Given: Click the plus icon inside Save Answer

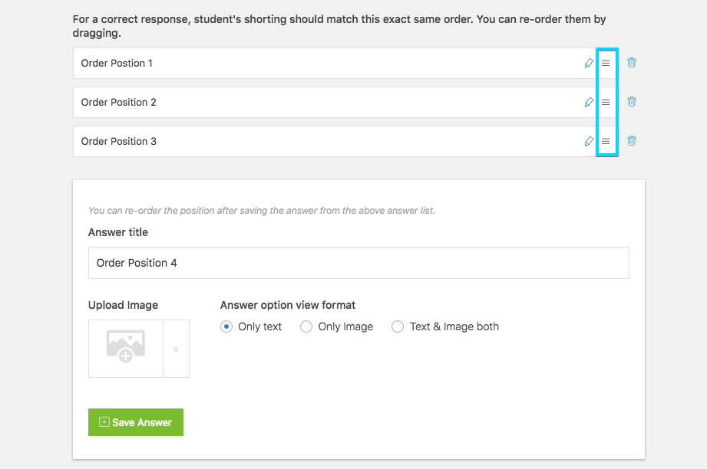Looking at the screenshot, I should point(104,421).
